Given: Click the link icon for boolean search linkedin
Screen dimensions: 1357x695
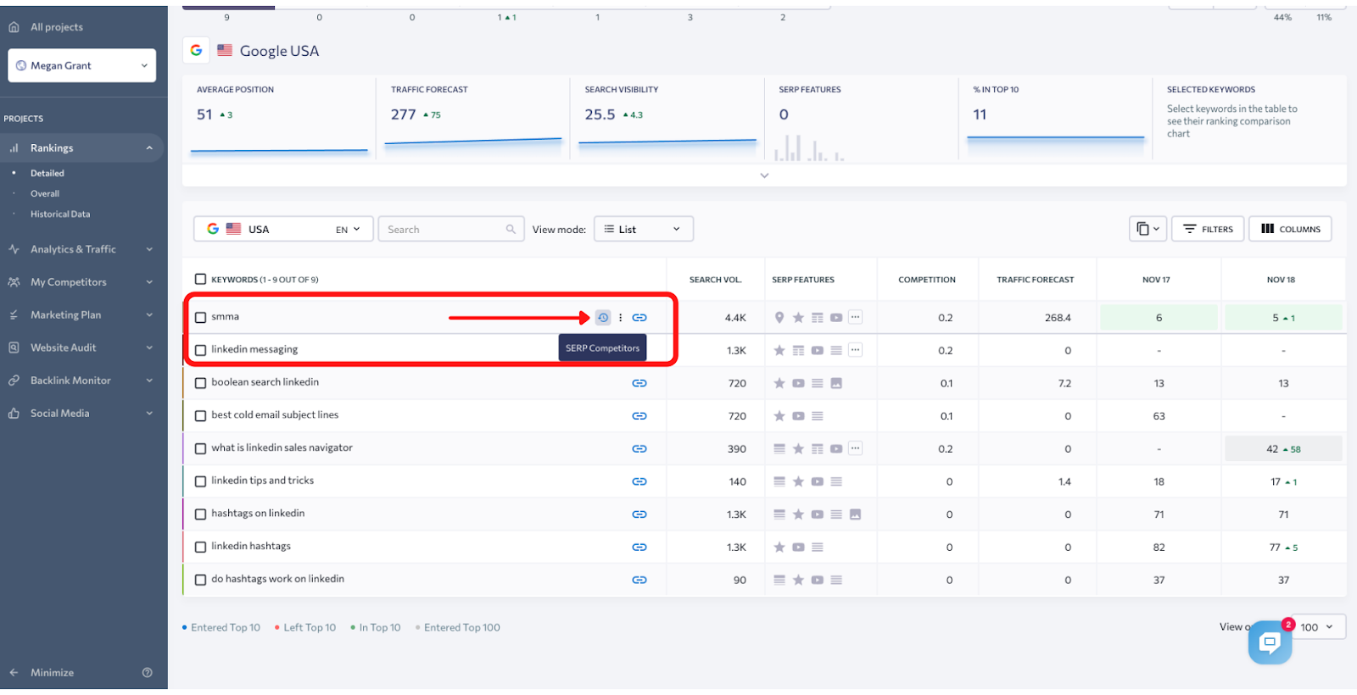Looking at the screenshot, I should pos(639,383).
